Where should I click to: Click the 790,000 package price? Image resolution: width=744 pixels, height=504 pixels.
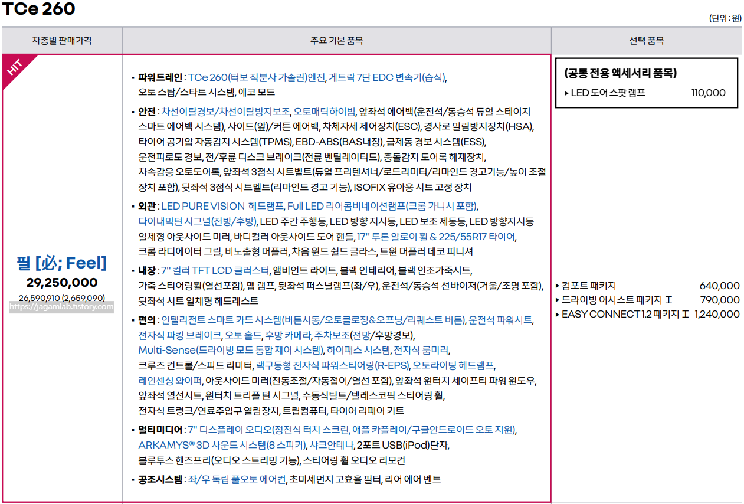(x=719, y=300)
